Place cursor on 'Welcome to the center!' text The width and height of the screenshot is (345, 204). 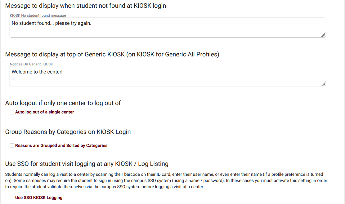click(37, 72)
